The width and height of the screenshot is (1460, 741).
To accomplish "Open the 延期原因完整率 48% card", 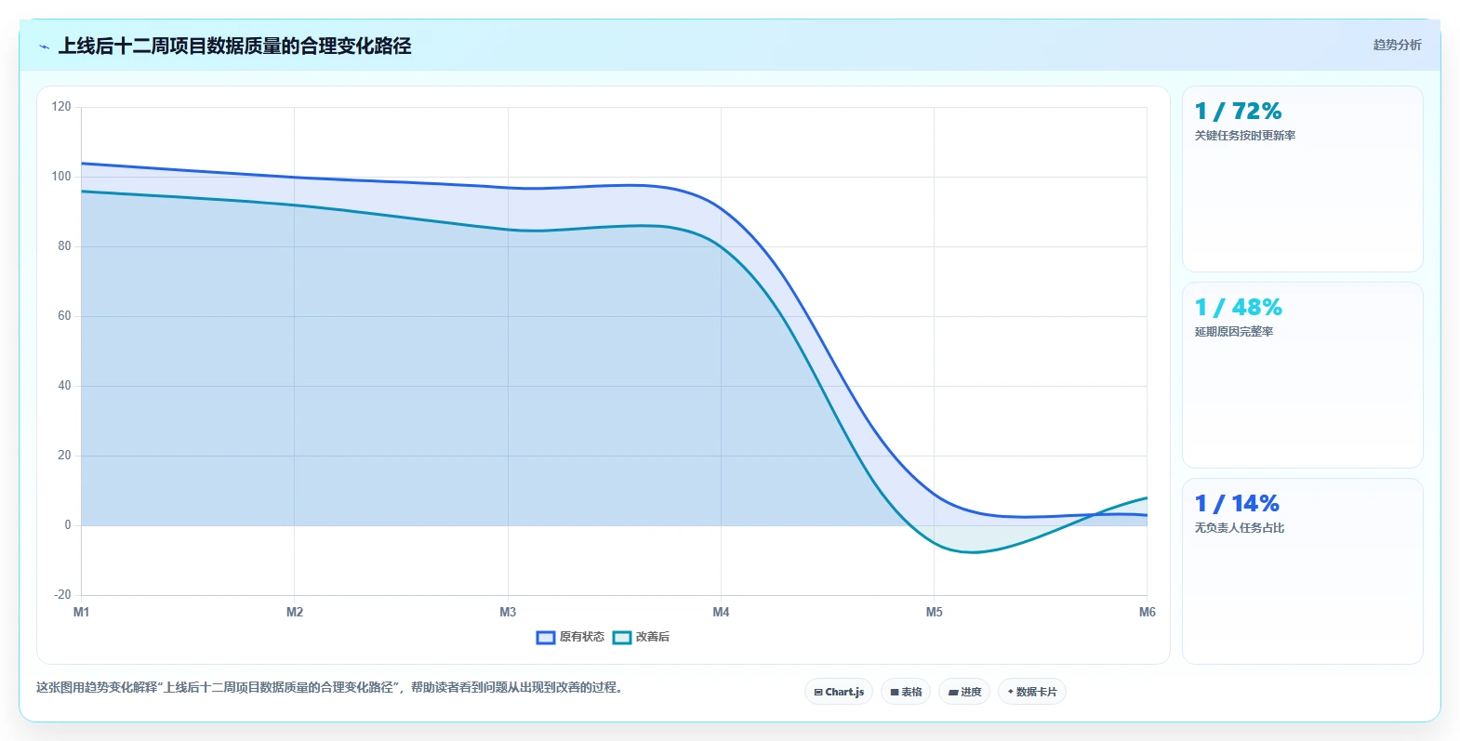I will (x=1302, y=376).
